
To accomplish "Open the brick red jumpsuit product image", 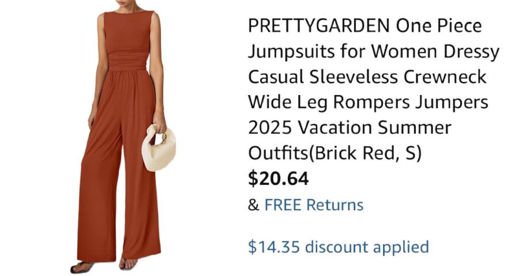I will pyautogui.click(x=123, y=137).
